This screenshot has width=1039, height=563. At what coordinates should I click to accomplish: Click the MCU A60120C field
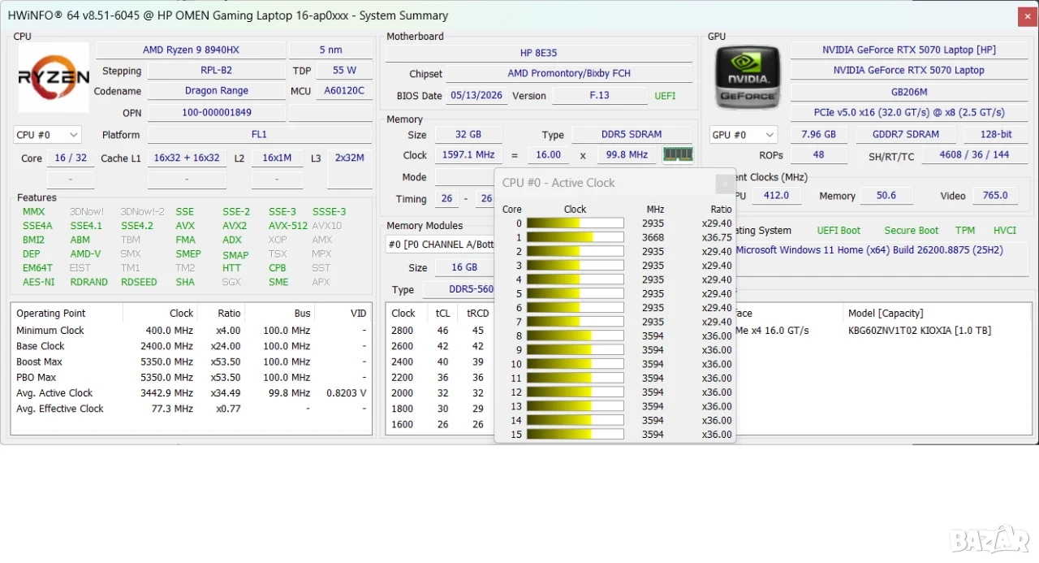pos(344,91)
